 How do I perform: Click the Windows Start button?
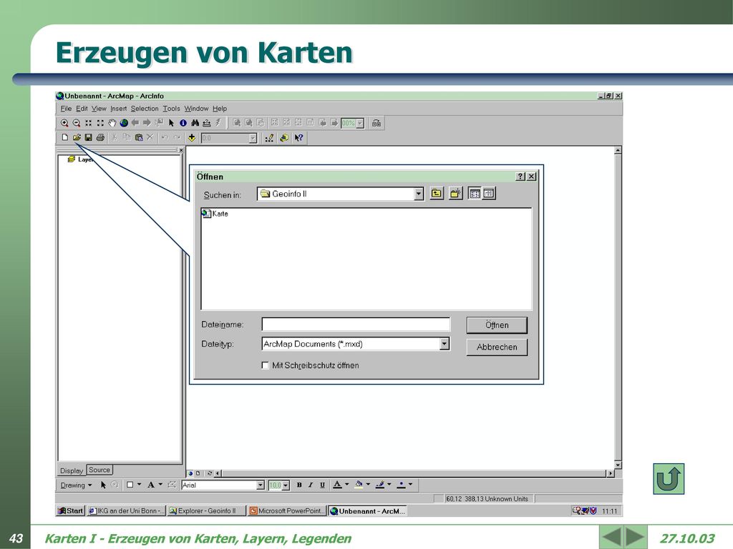(x=71, y=510)
